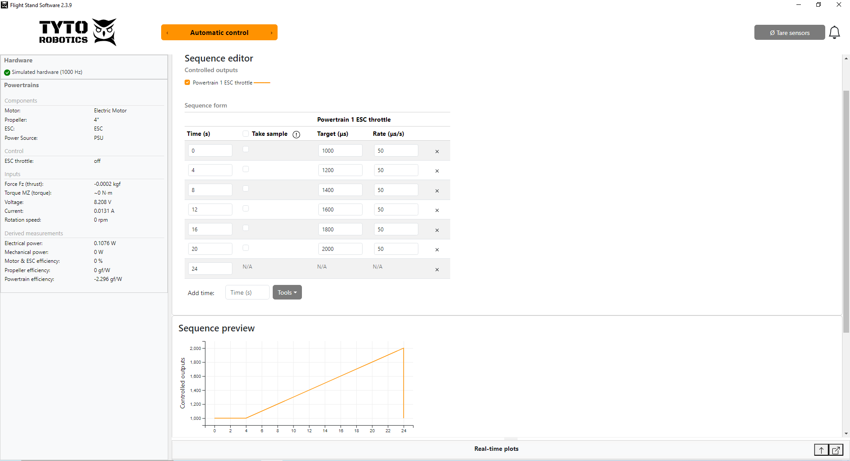
Task: Remove the first sequence row at time 0
Action: (x=437, y=151)
